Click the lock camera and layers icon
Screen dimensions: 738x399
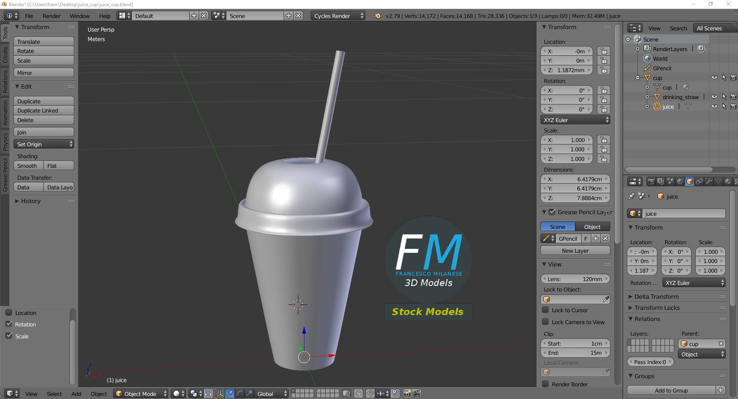(x=346, y=394)
